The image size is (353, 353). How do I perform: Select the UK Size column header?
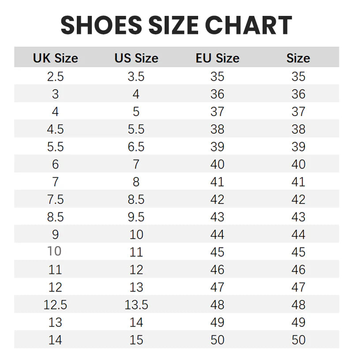pos(56,58)
